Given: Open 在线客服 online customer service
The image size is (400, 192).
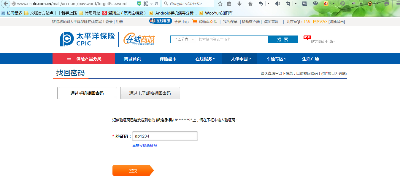Looking at the screenshot, I should coord(161,21).
